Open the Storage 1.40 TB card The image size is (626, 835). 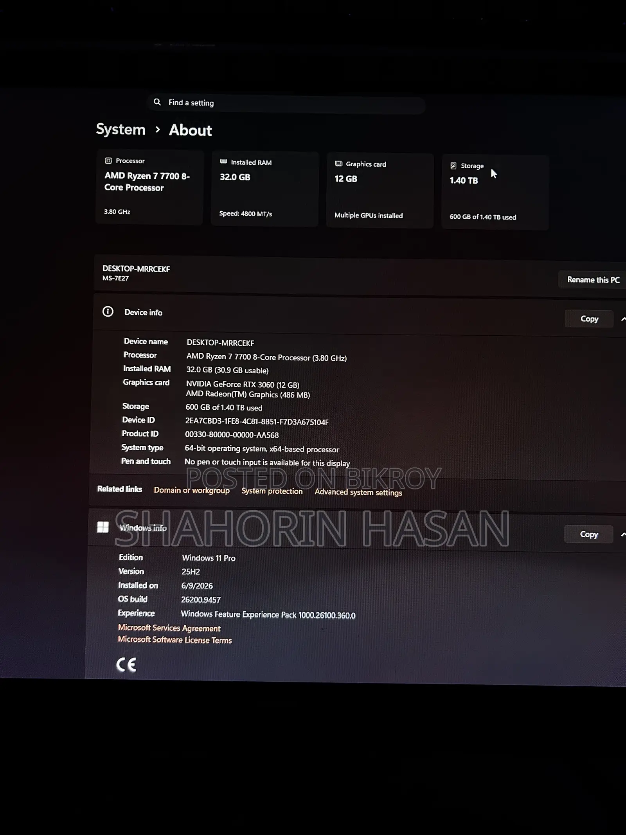(495, 192)
